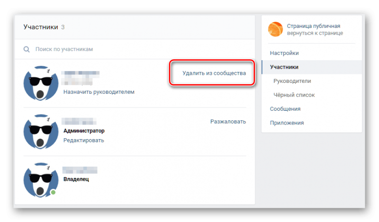Click the green online indicator on owner avatar
379x222 pixels.
point(53,192)
